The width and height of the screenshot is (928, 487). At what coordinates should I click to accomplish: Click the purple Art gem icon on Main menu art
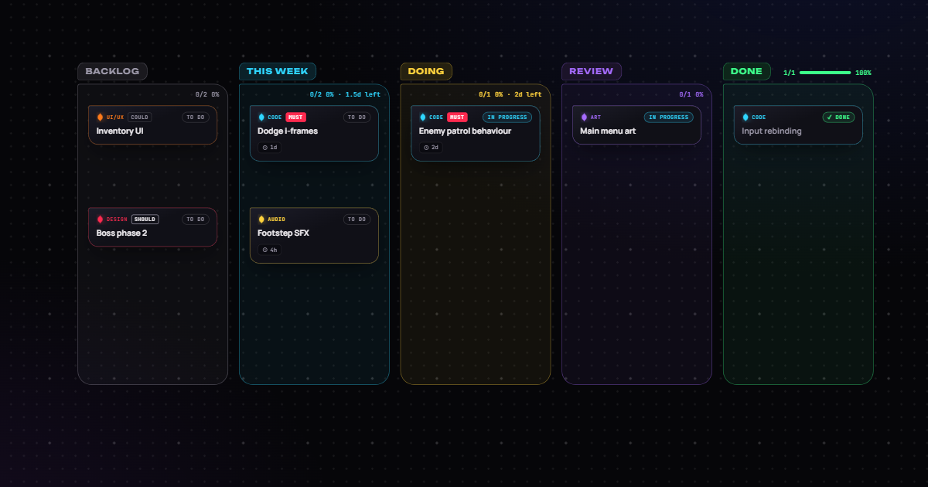point(584,117)
